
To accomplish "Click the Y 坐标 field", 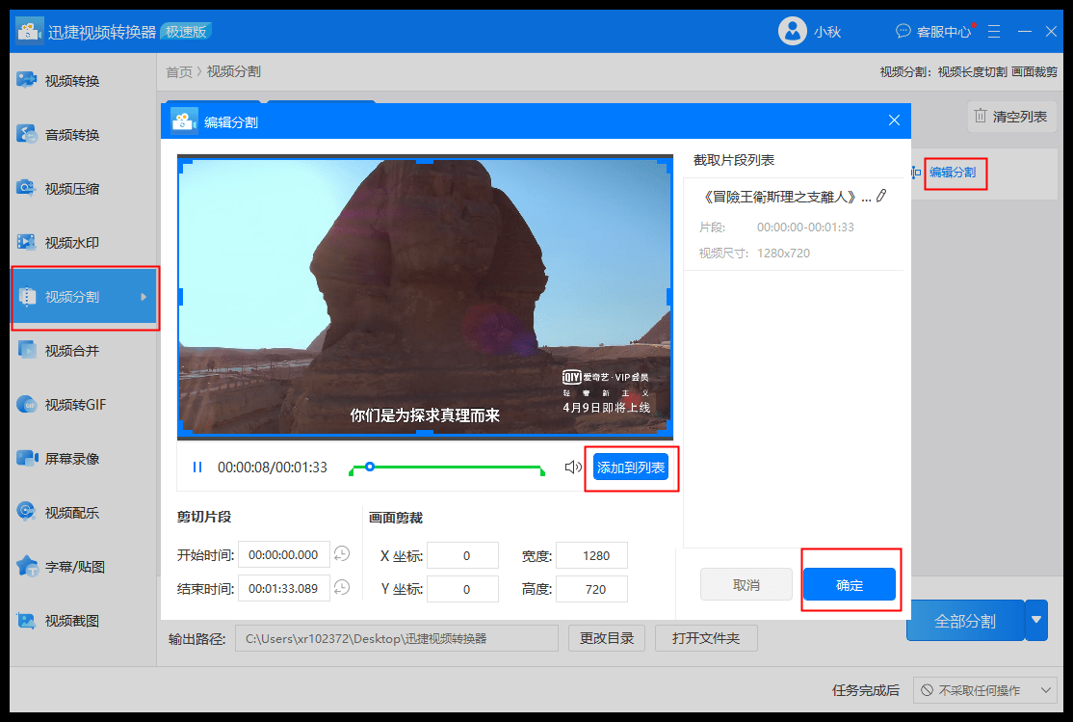I will [462, 589].
